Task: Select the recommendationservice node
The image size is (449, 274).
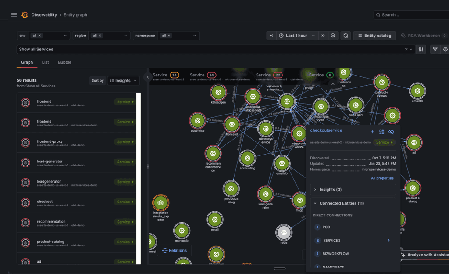Action: click(213, 154)
